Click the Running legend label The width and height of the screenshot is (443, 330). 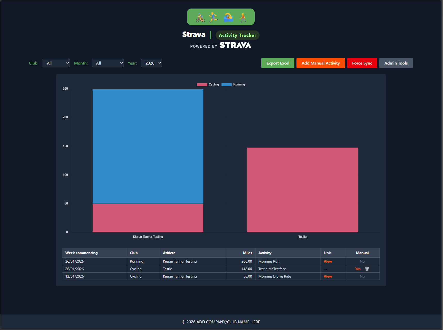click(x=239, y=84)
